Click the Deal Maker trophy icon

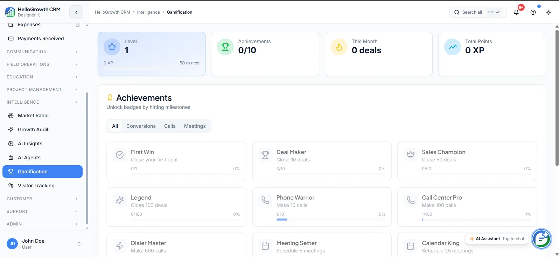(265, 155)
